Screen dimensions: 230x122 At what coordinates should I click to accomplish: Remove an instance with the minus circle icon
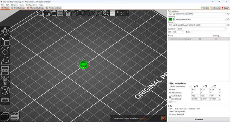click(86, 13)
